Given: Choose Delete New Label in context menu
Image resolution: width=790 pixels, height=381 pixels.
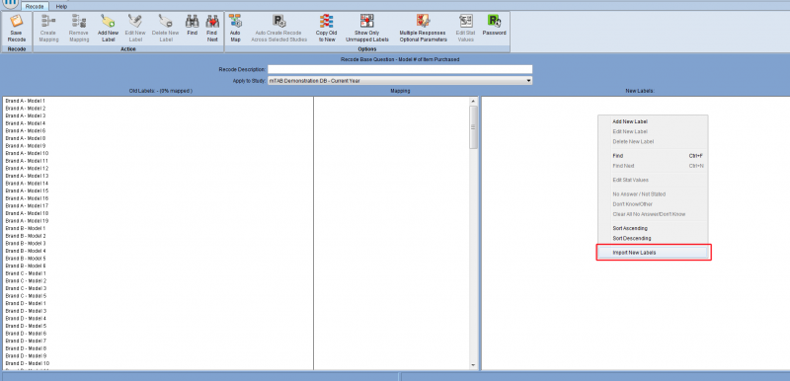Looking at the screenshot, I should 653,142.
